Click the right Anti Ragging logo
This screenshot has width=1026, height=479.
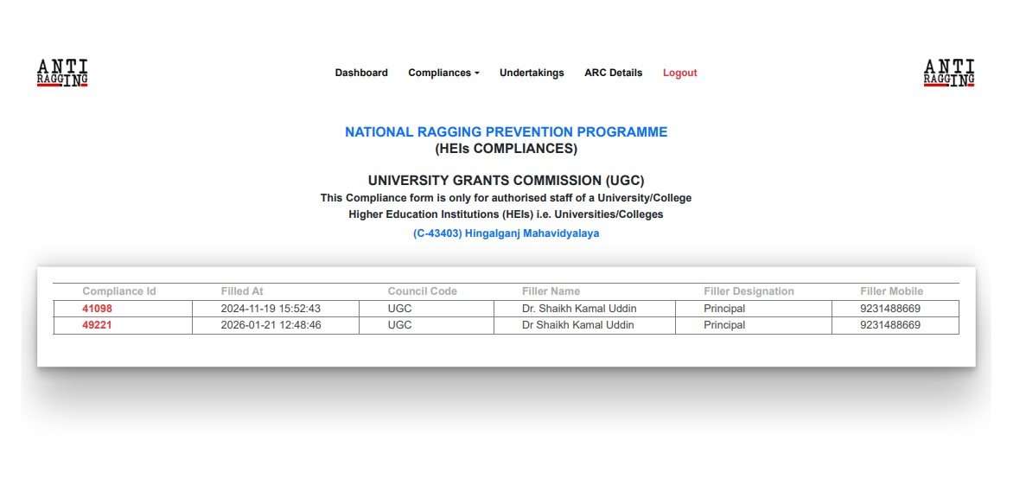pyautogui.click(x=949, y=73)
